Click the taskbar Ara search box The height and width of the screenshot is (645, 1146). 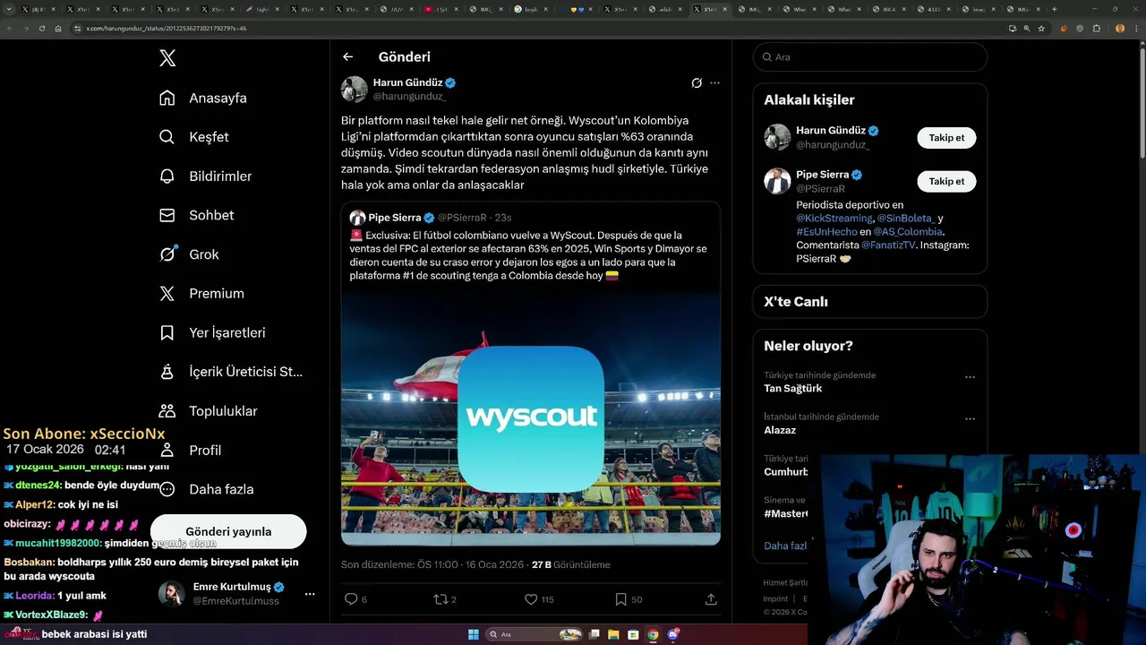(535, 634)
